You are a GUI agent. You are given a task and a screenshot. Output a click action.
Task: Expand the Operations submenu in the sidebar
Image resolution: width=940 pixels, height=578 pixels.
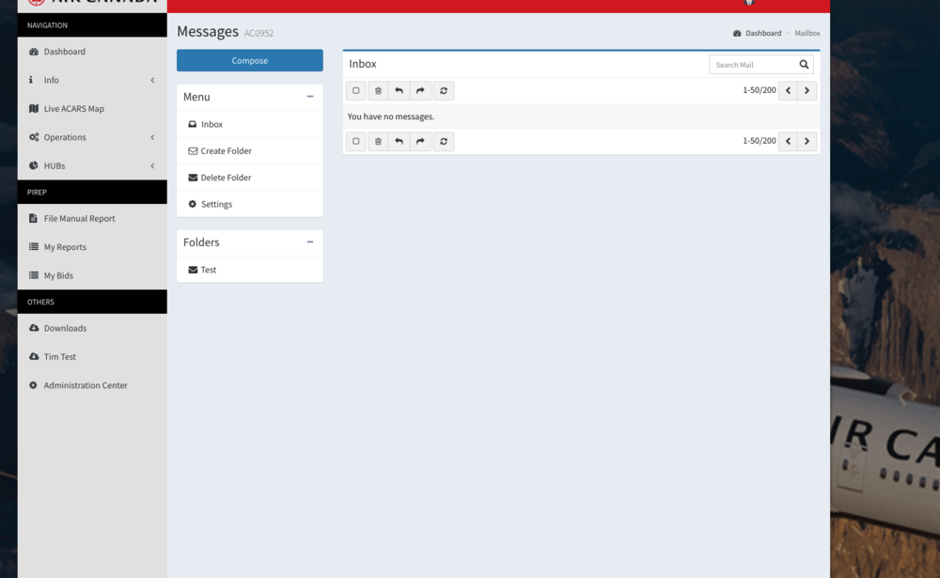[x=92, y=137]
